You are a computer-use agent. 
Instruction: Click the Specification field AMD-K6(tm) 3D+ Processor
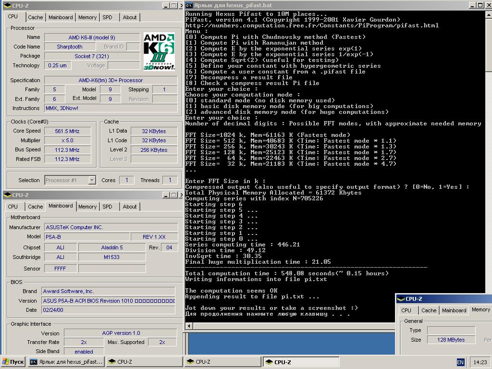(111, 80)
